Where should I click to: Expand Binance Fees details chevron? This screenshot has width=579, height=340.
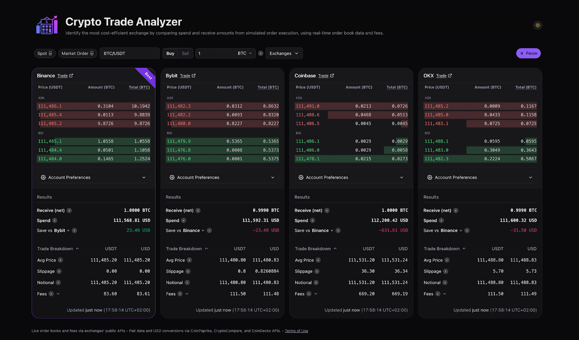pos(58,294)
